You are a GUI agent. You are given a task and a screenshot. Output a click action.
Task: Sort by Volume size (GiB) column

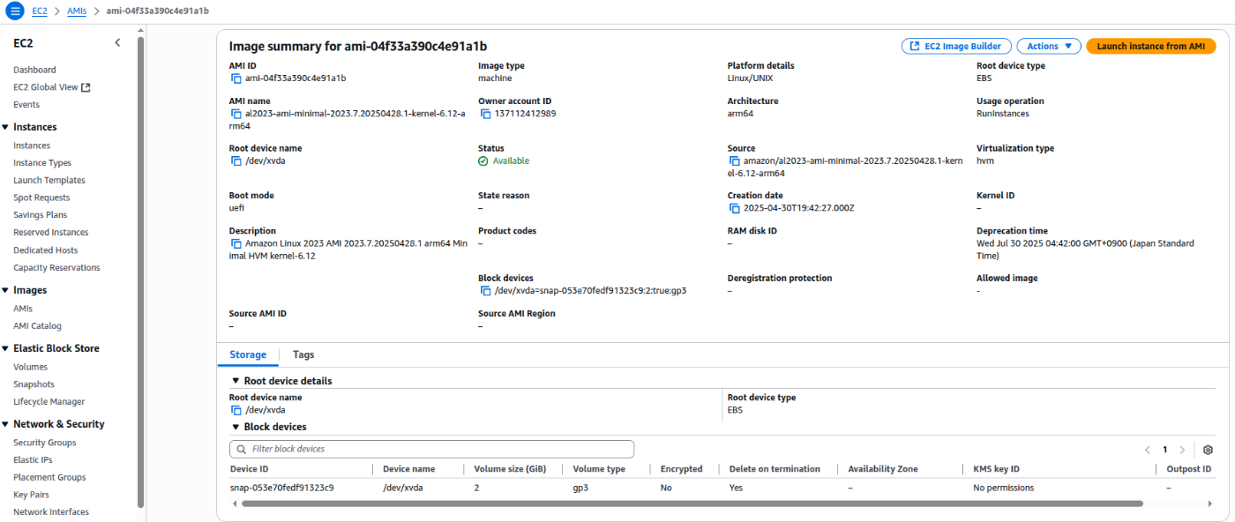[x=511, y=469]
